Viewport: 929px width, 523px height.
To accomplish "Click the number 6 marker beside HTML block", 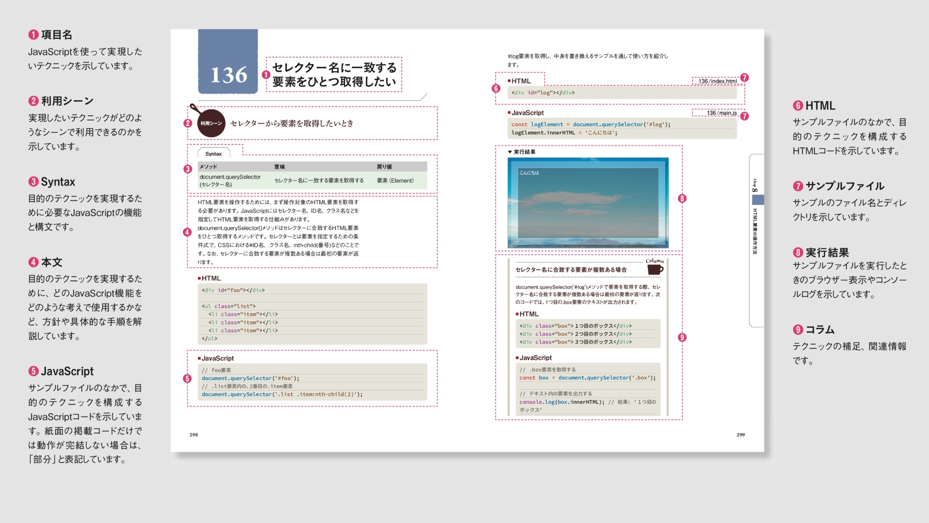I will [495, 88].
